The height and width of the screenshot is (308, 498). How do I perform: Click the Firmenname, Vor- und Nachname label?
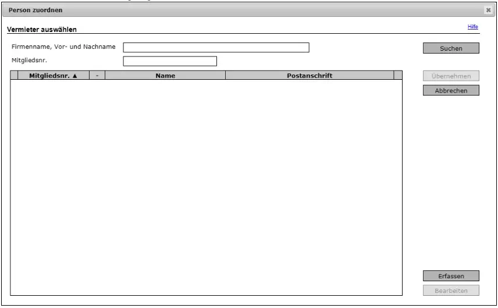click(63, 47)
